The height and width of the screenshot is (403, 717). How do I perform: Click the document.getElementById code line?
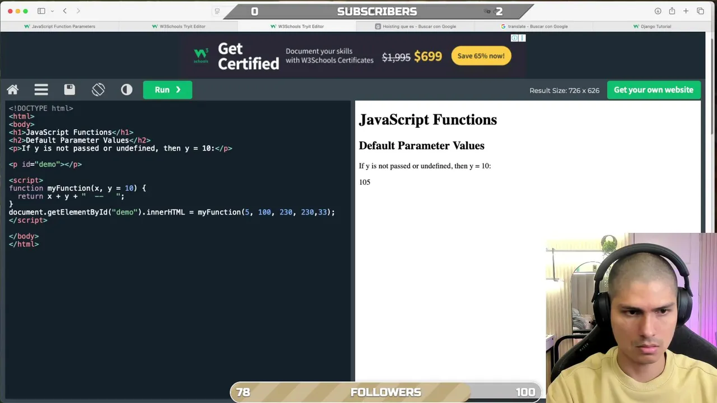[x=172, y=212]
